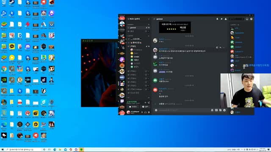Open the Windows Start menu
This screenshot has height=152, width=271.
(x=3, y=149)
